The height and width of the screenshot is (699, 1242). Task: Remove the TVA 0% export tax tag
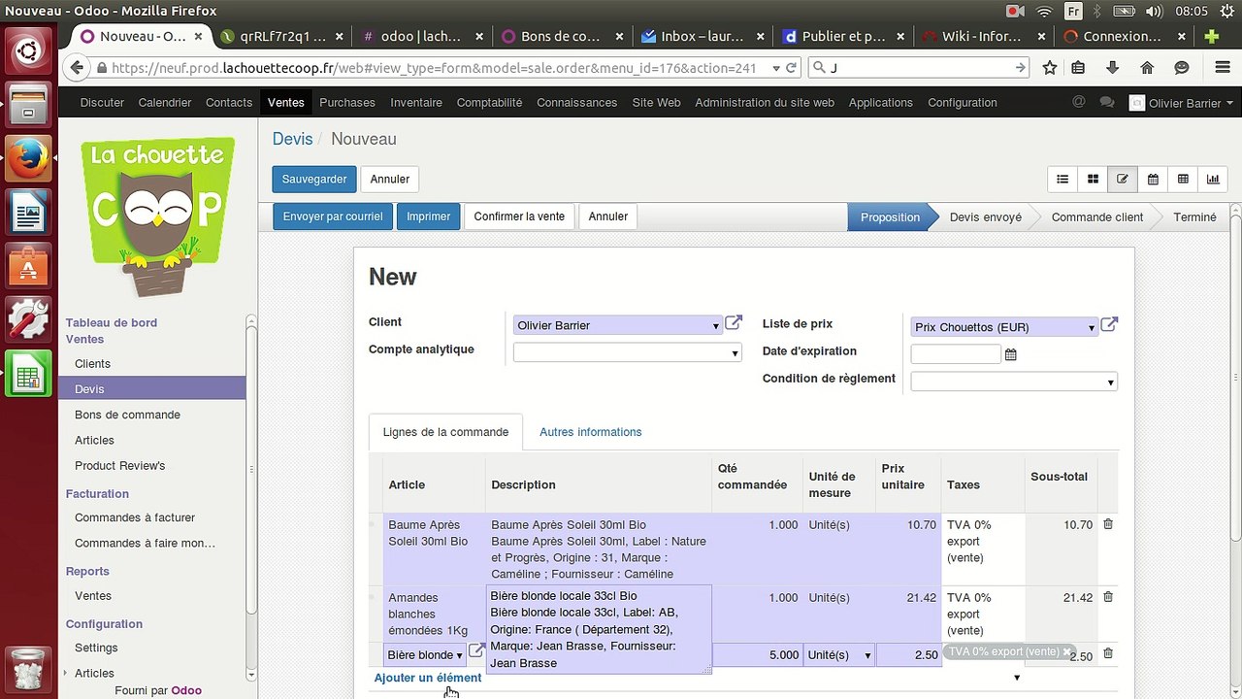(x=1066, y=652)
